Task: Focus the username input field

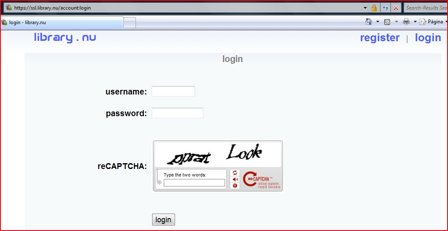Action: click(x=173, y=91)
